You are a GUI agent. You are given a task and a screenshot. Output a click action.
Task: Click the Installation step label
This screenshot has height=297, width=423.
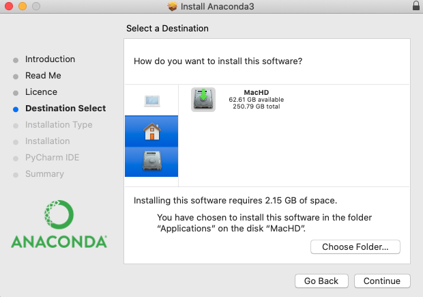[48, 141]
